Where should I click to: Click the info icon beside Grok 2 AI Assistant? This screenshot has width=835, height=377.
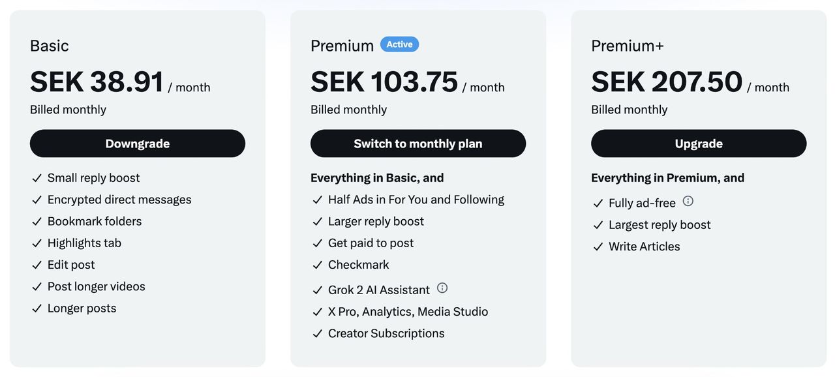pos(442,288)
